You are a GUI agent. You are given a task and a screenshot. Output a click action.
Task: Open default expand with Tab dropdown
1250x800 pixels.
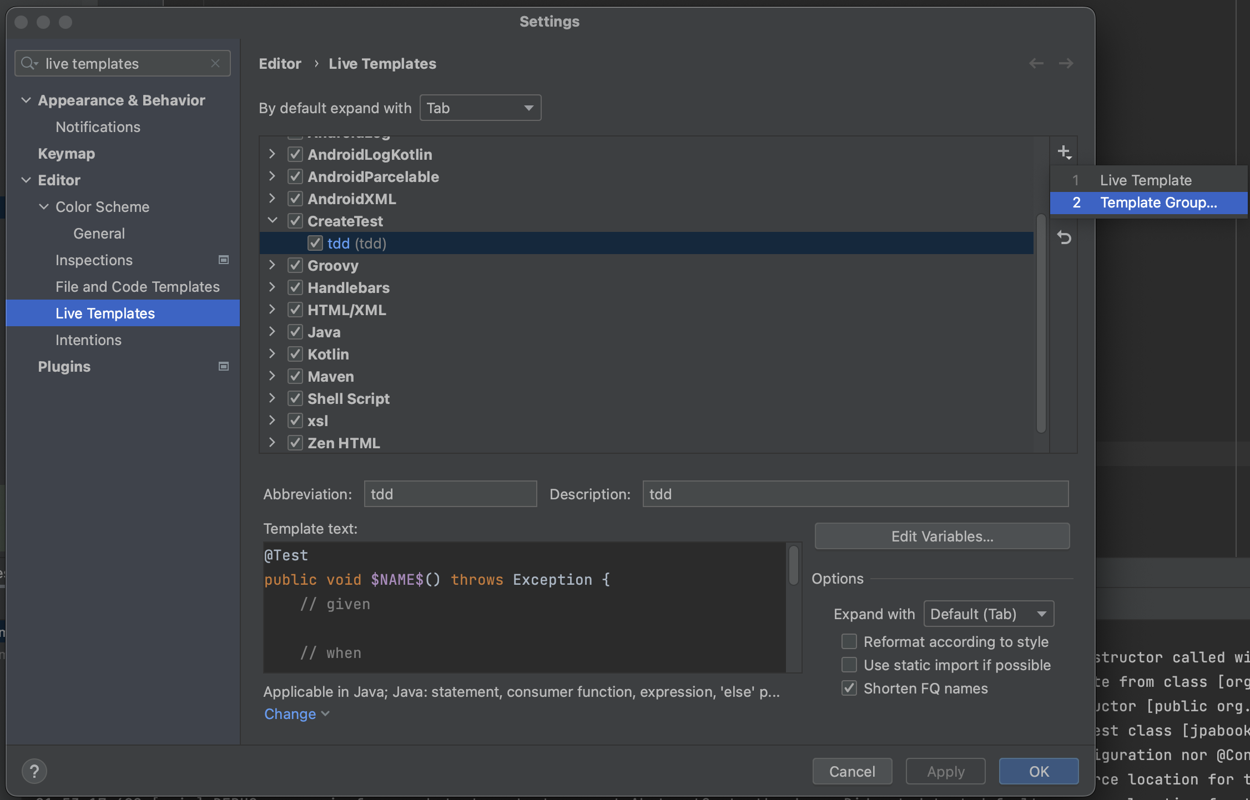click(480, 108)
